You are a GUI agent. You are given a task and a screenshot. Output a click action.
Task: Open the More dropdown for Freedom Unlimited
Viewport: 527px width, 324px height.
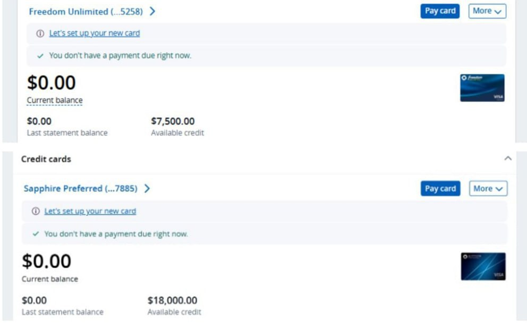coord(487,11)
